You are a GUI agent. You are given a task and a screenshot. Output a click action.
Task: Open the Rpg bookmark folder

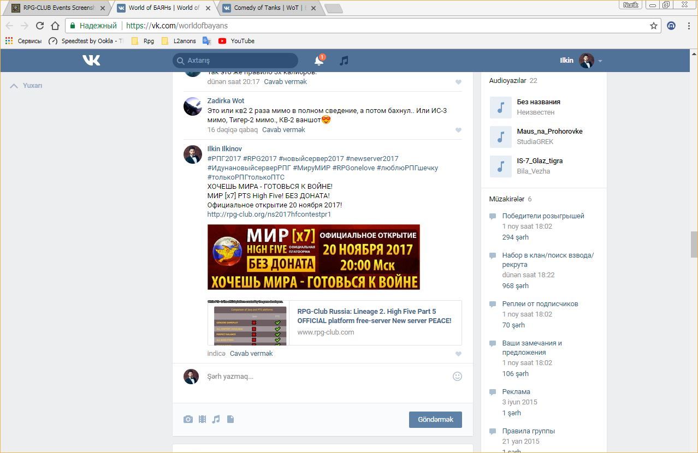143,41
